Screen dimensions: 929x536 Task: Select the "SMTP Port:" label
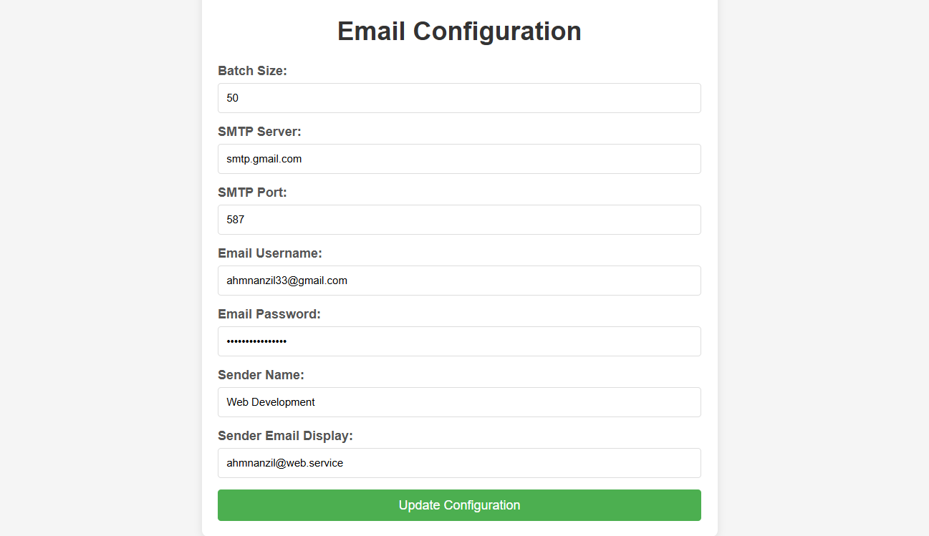coord(252,193)
